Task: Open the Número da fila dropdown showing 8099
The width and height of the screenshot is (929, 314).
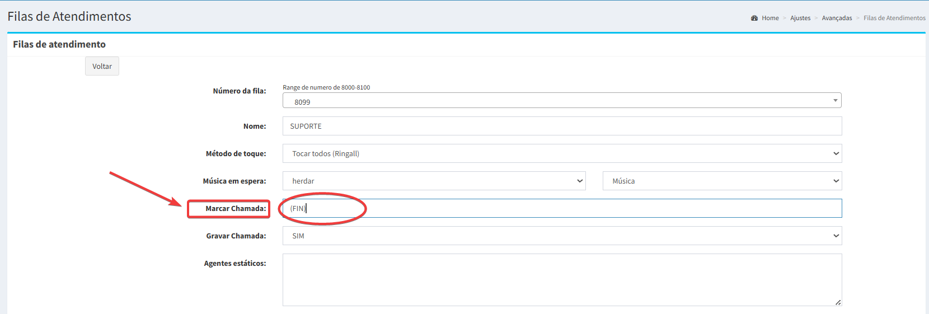Action: click(562, 101)
